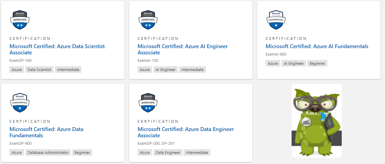Screen dimensions: 385x164
Task: Click the Fundamentals badge on Azure AI Fundamentals card
Action: click(276, 20)
